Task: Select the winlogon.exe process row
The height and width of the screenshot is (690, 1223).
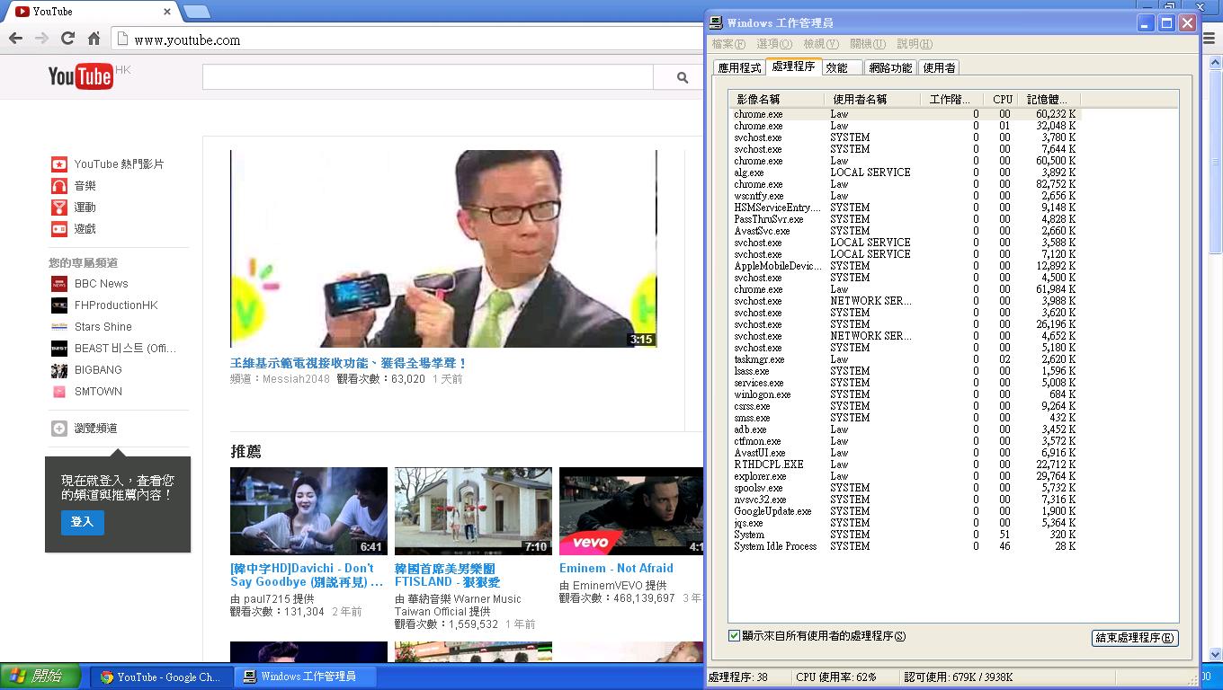Action: click(x=904, y=394)
